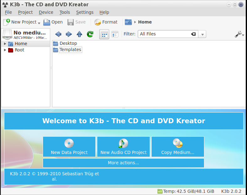Open the Settings menu
The height and width of the screenshot is (195, 247).
tap(85, 12)
